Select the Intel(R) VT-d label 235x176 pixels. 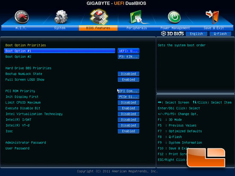point(18,125)
